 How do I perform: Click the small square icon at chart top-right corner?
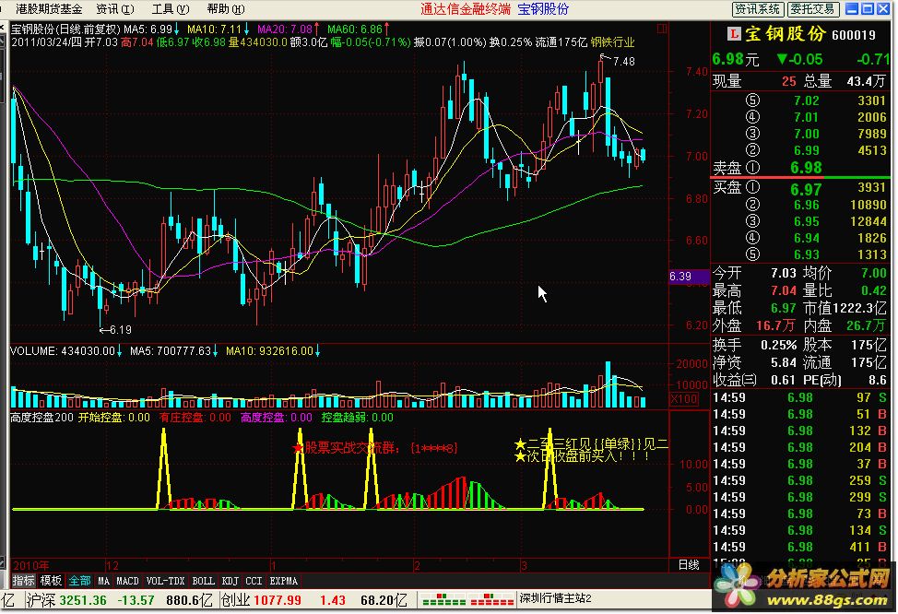tap(662, 28)
